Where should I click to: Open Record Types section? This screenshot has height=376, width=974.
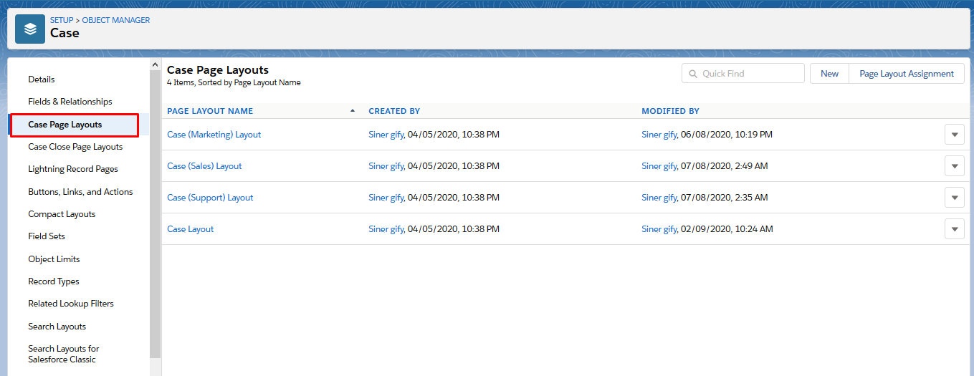(x=54, y=281)
